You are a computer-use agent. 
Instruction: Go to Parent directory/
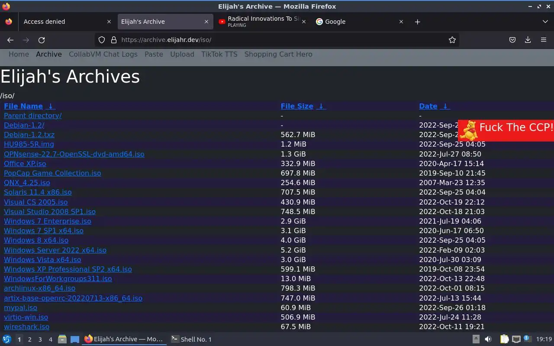coord(32,115)
